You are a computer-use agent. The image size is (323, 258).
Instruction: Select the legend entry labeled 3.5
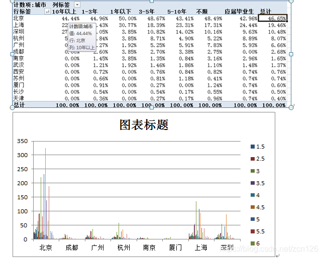[258, 183]
